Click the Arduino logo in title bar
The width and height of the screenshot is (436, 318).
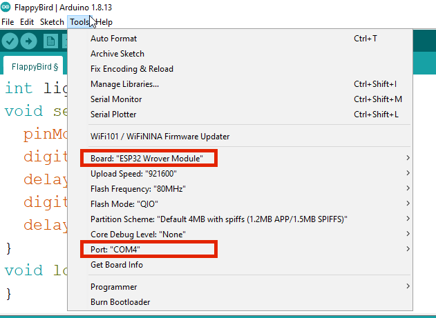[x=6, y=7]
